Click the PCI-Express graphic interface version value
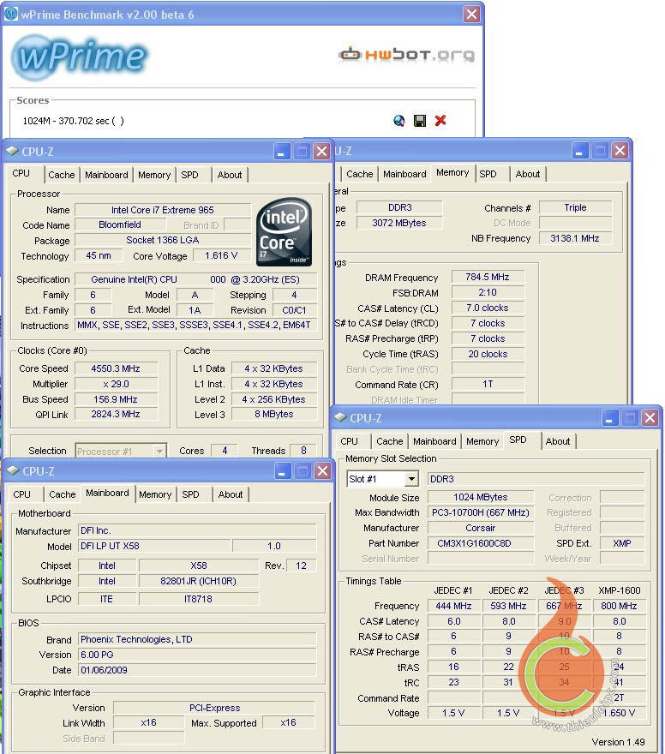Viewport: 665px width, 754px height. [214, 708]
